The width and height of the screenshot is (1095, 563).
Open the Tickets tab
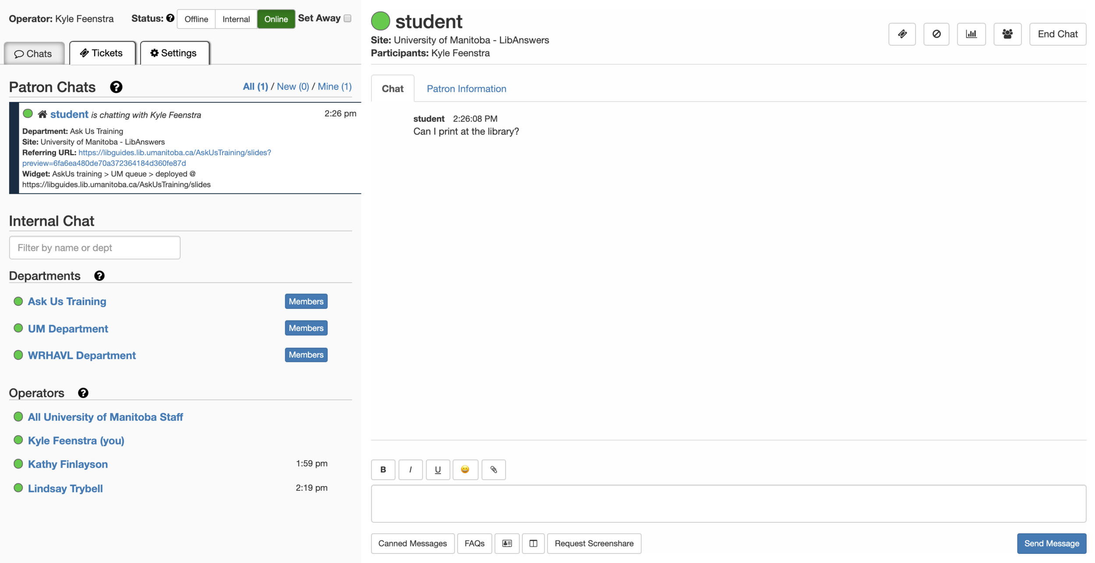pos(102,53)
